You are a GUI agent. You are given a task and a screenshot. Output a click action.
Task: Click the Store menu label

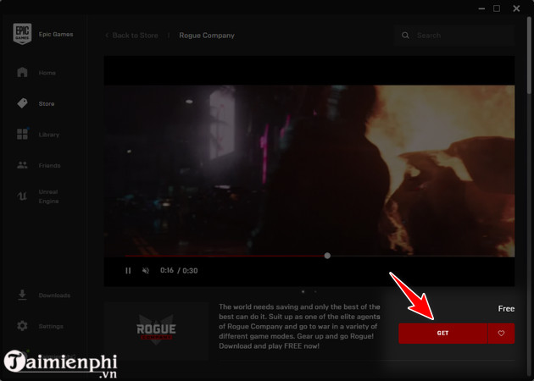tap(47, 104)
